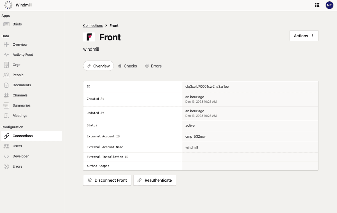Image resolution: width=337 pixels, height=213 pixels.
Task: Click the Summaries list icon
Action: (x=6, y=105)
